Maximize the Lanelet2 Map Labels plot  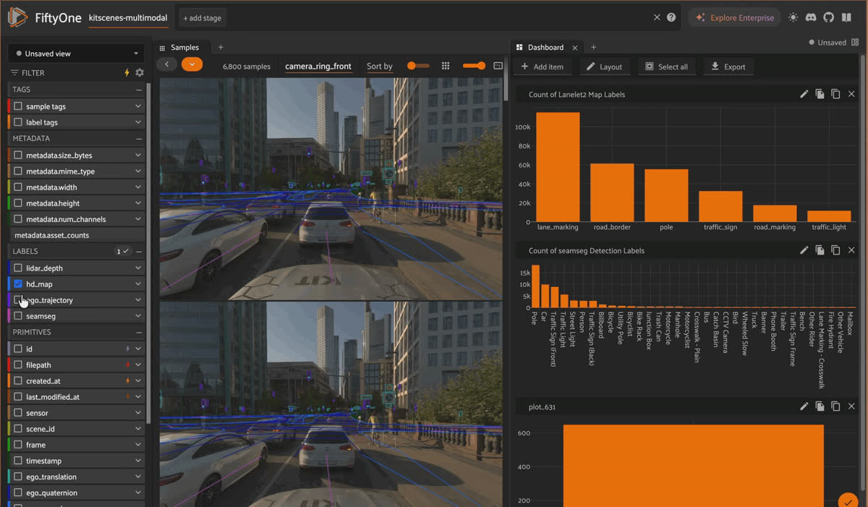click(835, 94)
